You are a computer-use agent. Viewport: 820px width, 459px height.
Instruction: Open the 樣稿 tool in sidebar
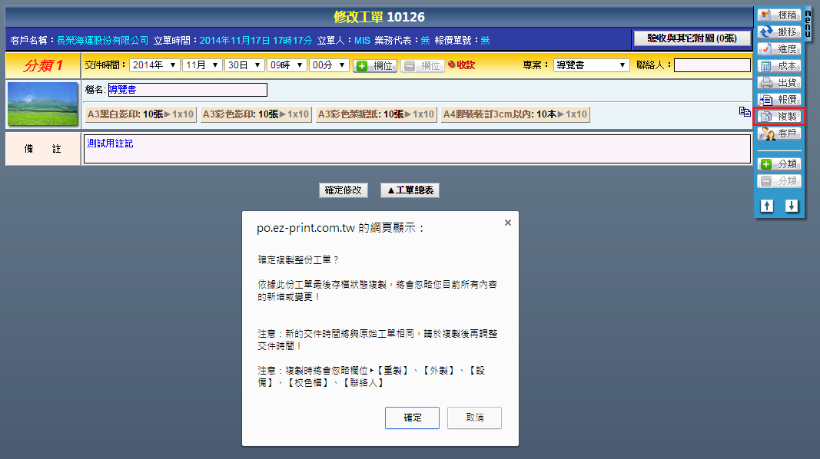779,15
